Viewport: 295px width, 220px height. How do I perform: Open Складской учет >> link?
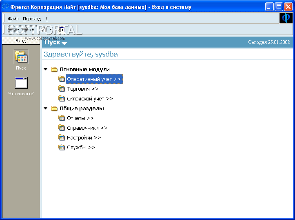pos(90,99)
